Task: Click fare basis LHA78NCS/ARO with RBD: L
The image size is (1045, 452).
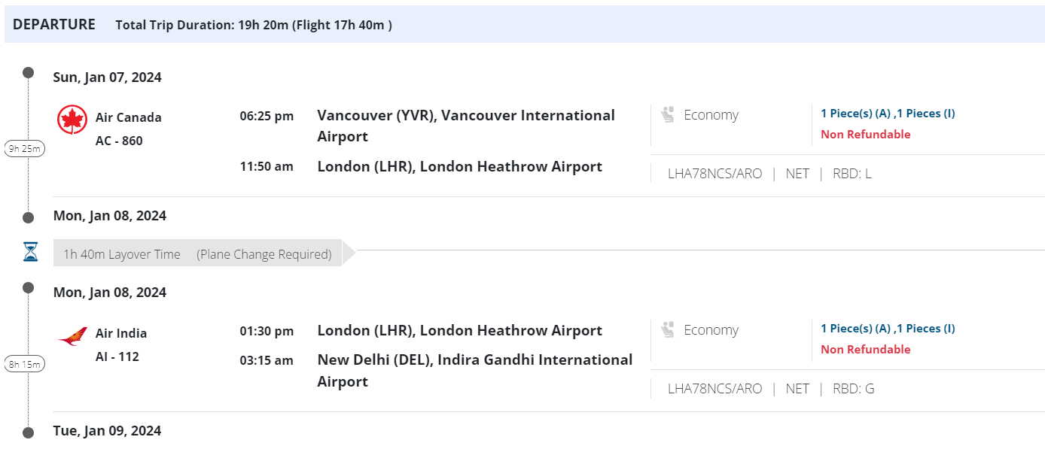Action: [x=714, y=174]
